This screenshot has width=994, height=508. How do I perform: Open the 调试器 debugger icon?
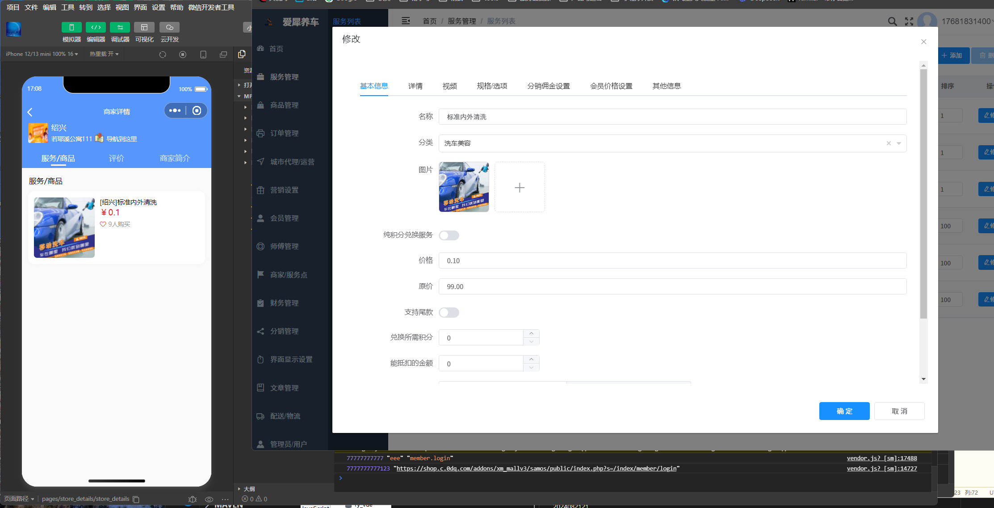pos(120,27)
